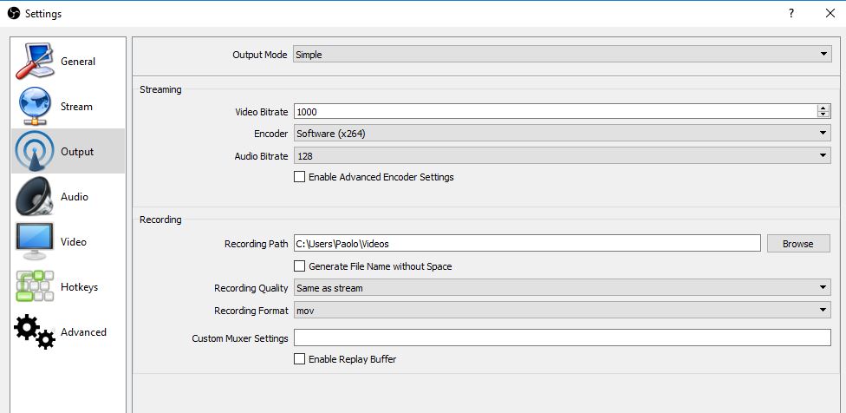Select the Stream globe icon
The image size is (846, 413).
click(35, 106)
